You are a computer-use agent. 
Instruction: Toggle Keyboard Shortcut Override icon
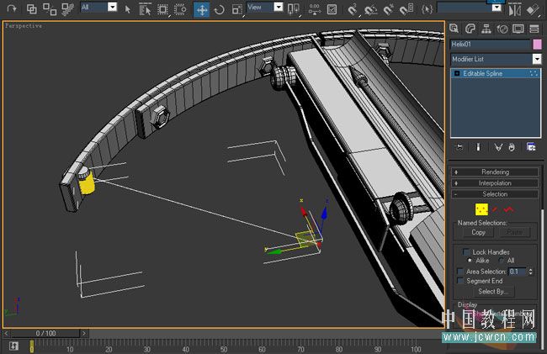(x=332, y=9)
